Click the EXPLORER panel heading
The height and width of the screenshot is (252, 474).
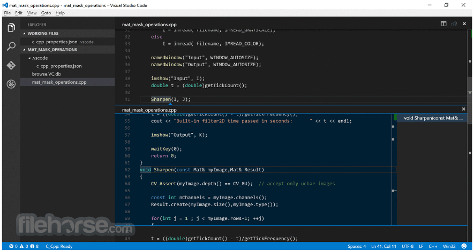coord(37,25)
